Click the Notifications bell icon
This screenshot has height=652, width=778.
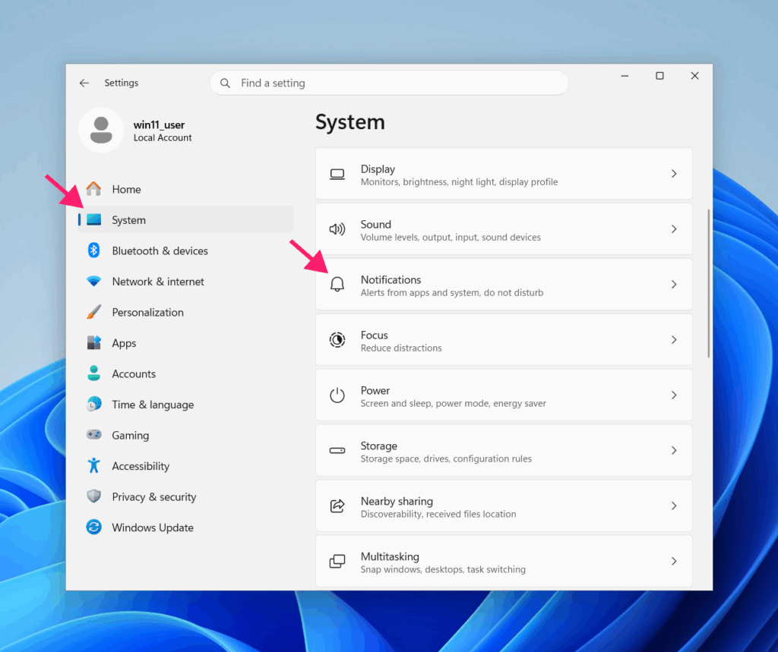click(337, 285)
